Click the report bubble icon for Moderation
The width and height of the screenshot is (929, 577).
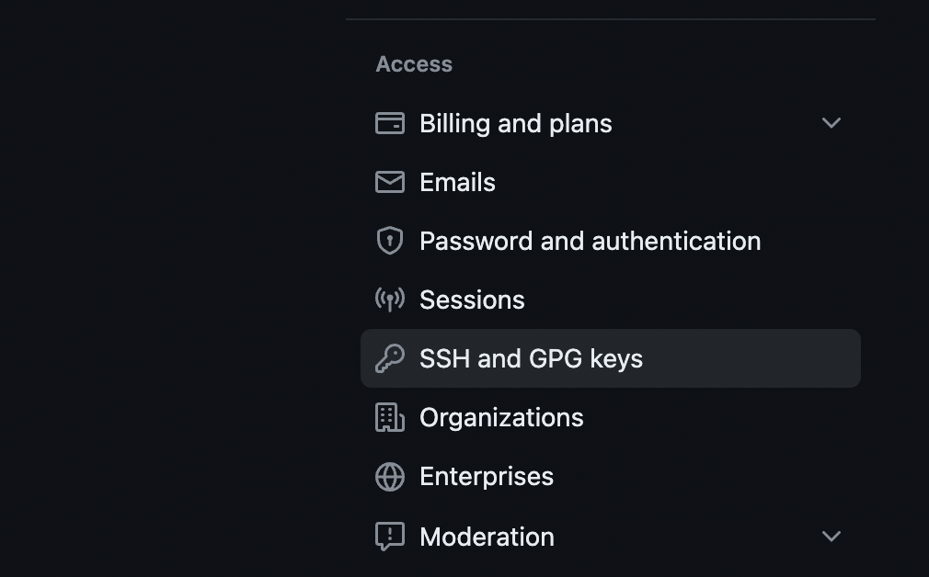390,537
